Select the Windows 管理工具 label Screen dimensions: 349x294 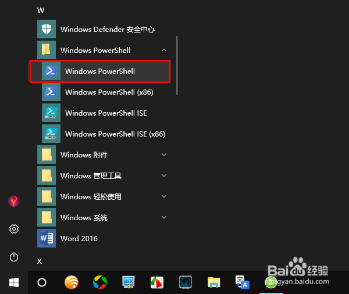coord(91,175)
